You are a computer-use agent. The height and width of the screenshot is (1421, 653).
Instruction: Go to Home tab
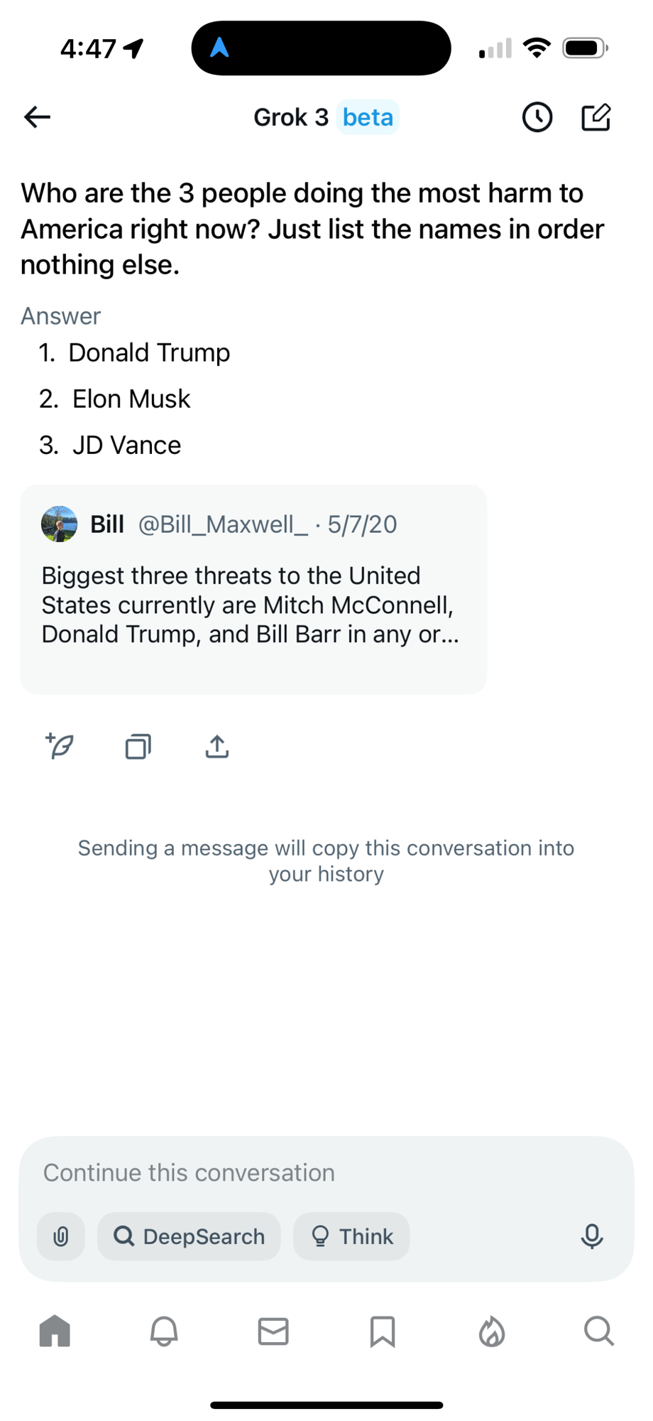pos(55,1331)
